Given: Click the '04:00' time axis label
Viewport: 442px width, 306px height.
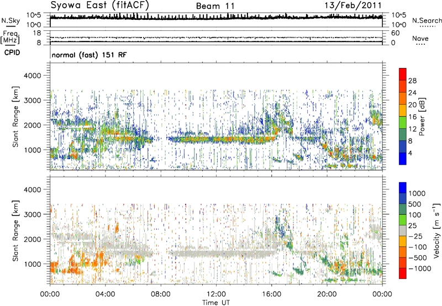Looking at the screenshot, I should [105, 294].
